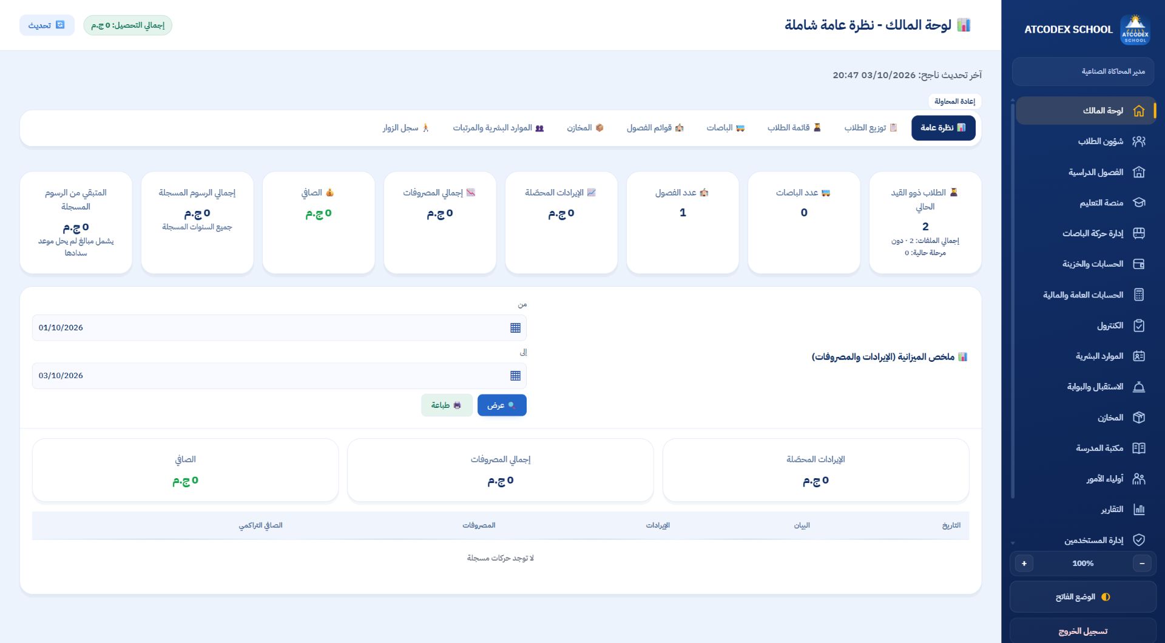The image size is (1165, 643).
Task: Increase zoom with the plus button
Action: pos(1024,564)
